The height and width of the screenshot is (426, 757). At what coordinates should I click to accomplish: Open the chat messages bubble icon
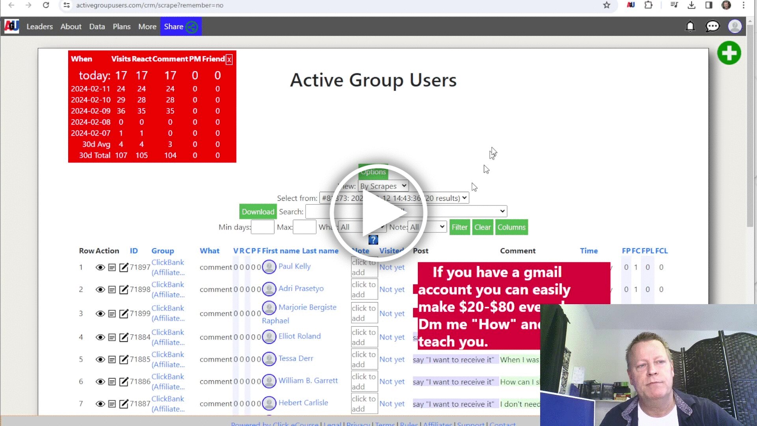(x=712, y=26)
